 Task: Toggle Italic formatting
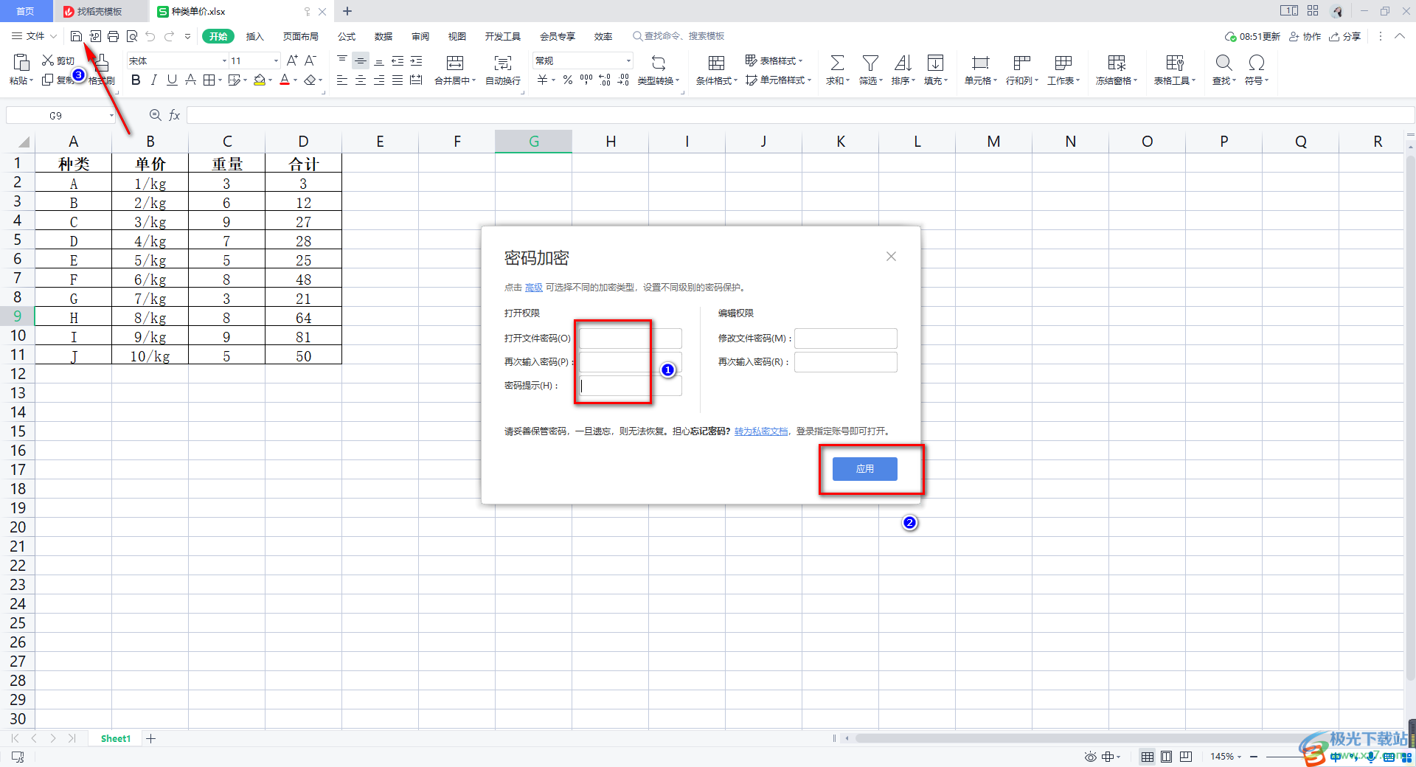click(x=153, y=80)
